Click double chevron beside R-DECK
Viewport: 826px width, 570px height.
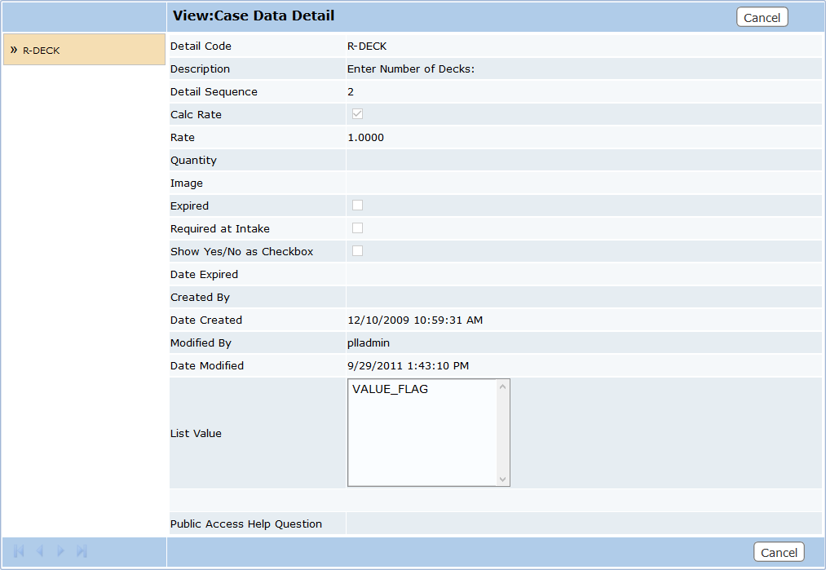point(14,50)
